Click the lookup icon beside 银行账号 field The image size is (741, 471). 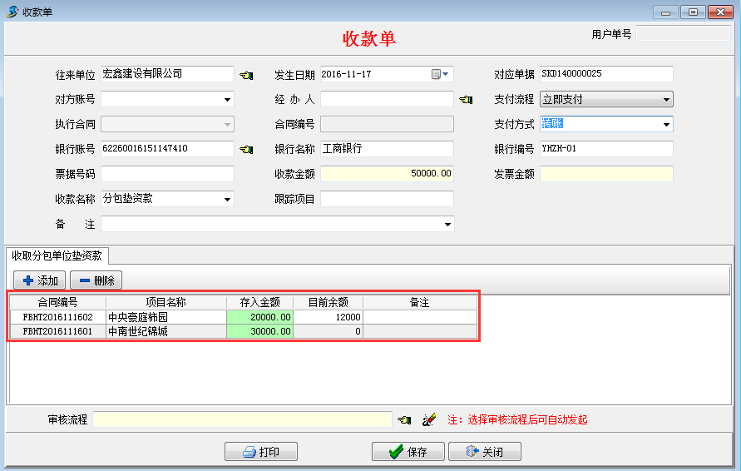pyautogui.click(x=246, y=150)
